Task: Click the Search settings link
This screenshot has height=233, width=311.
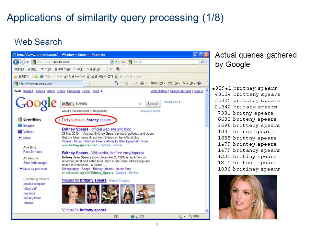Action: [x=180, y=91]
